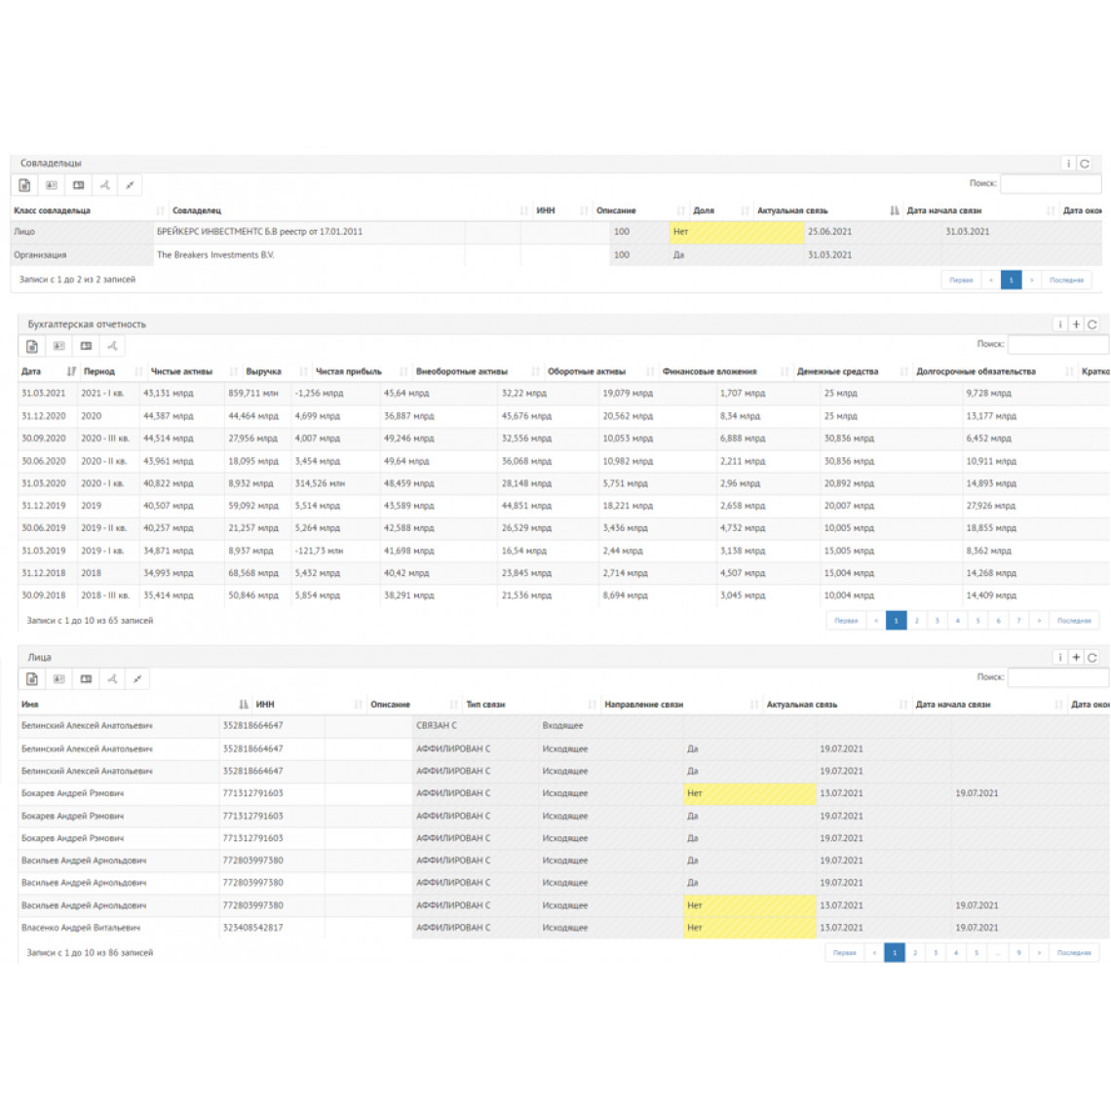Screen dimensions: 1111x1111
Task: Focus the Поиск field in Бухгалтерская отчетность panel
Action: (1058, 344)
